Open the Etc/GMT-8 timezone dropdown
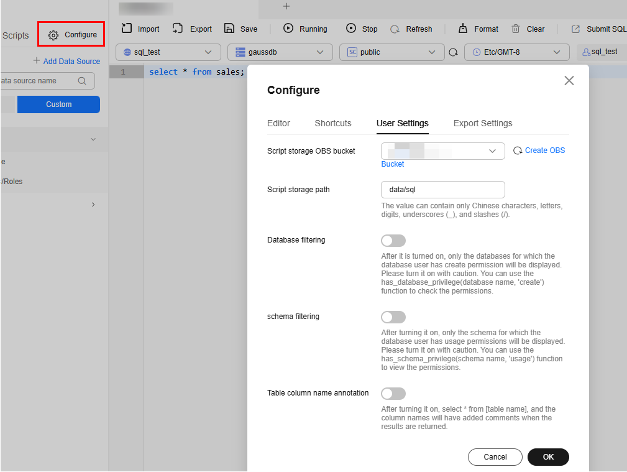Image resolution: width=627 pixels, height=472 pixels. pos(516,52)
